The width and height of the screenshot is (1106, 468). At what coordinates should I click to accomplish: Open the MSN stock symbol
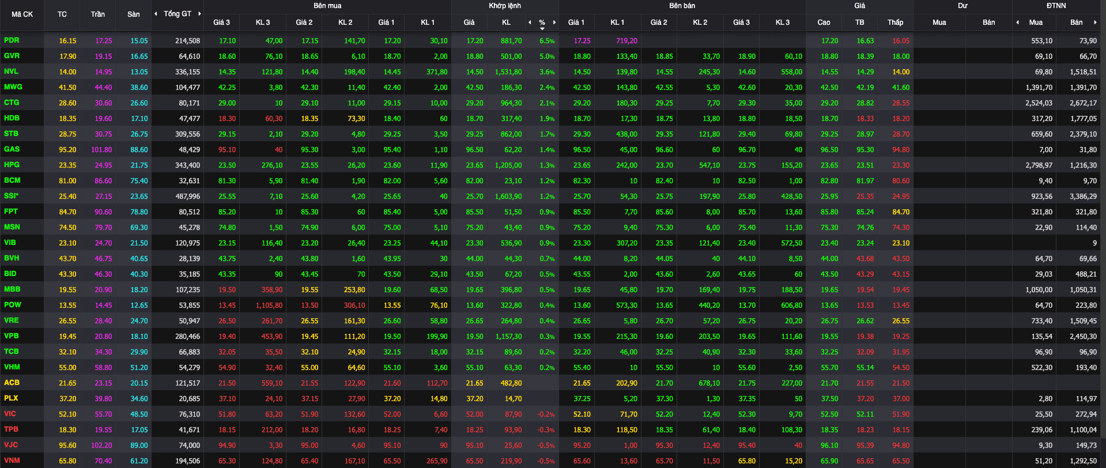tap(12, 227)
